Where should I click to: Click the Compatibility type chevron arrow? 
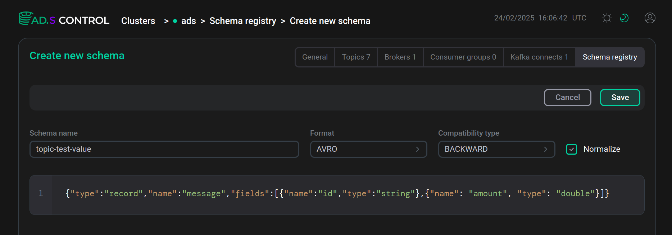pyautogui.click(x=546, y=149)
